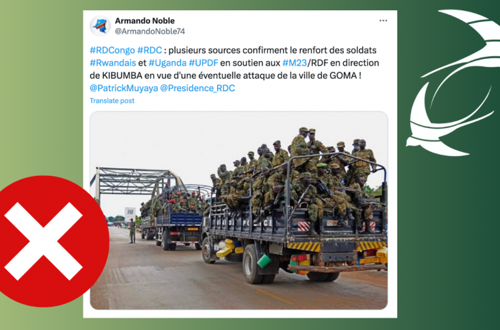
Task: Visit the @PatrickMuyaya mention
Action: pos(124,88)
